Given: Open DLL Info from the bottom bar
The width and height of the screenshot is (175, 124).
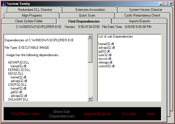Looking at the screenshot, I should pos(129,114).
